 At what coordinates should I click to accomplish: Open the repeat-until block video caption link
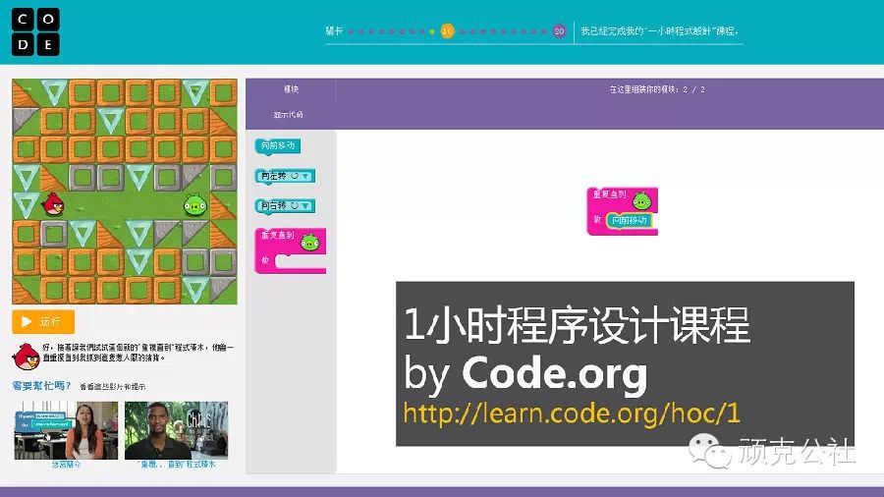pos(177,465)
